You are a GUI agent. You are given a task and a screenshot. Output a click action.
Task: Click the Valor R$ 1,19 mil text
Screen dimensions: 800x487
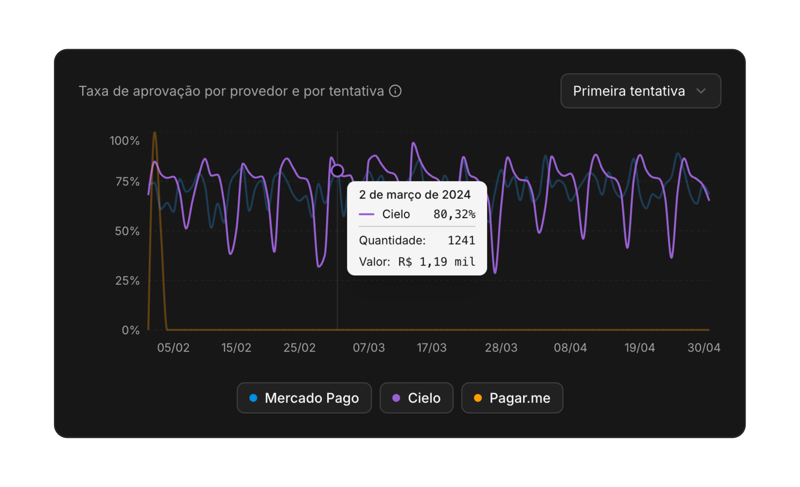pos(417,261)
